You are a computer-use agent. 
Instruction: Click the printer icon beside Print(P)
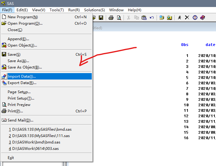(4, 111)
